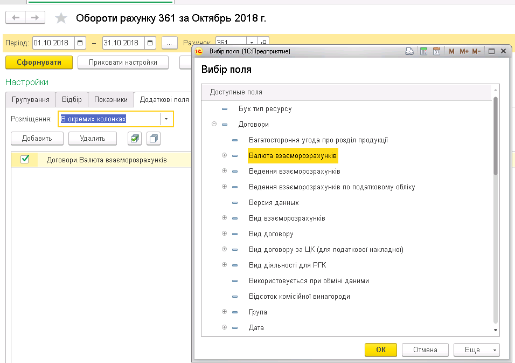The height and width of the screenshot is (363, 515).
Task: Click the end date field 31.10.2018
Action: [123, 43]
